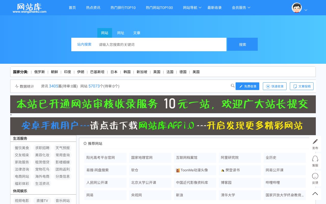326x204 pixels.
Task: Open the chevron next to the avatar
Action: coord(306,10)
